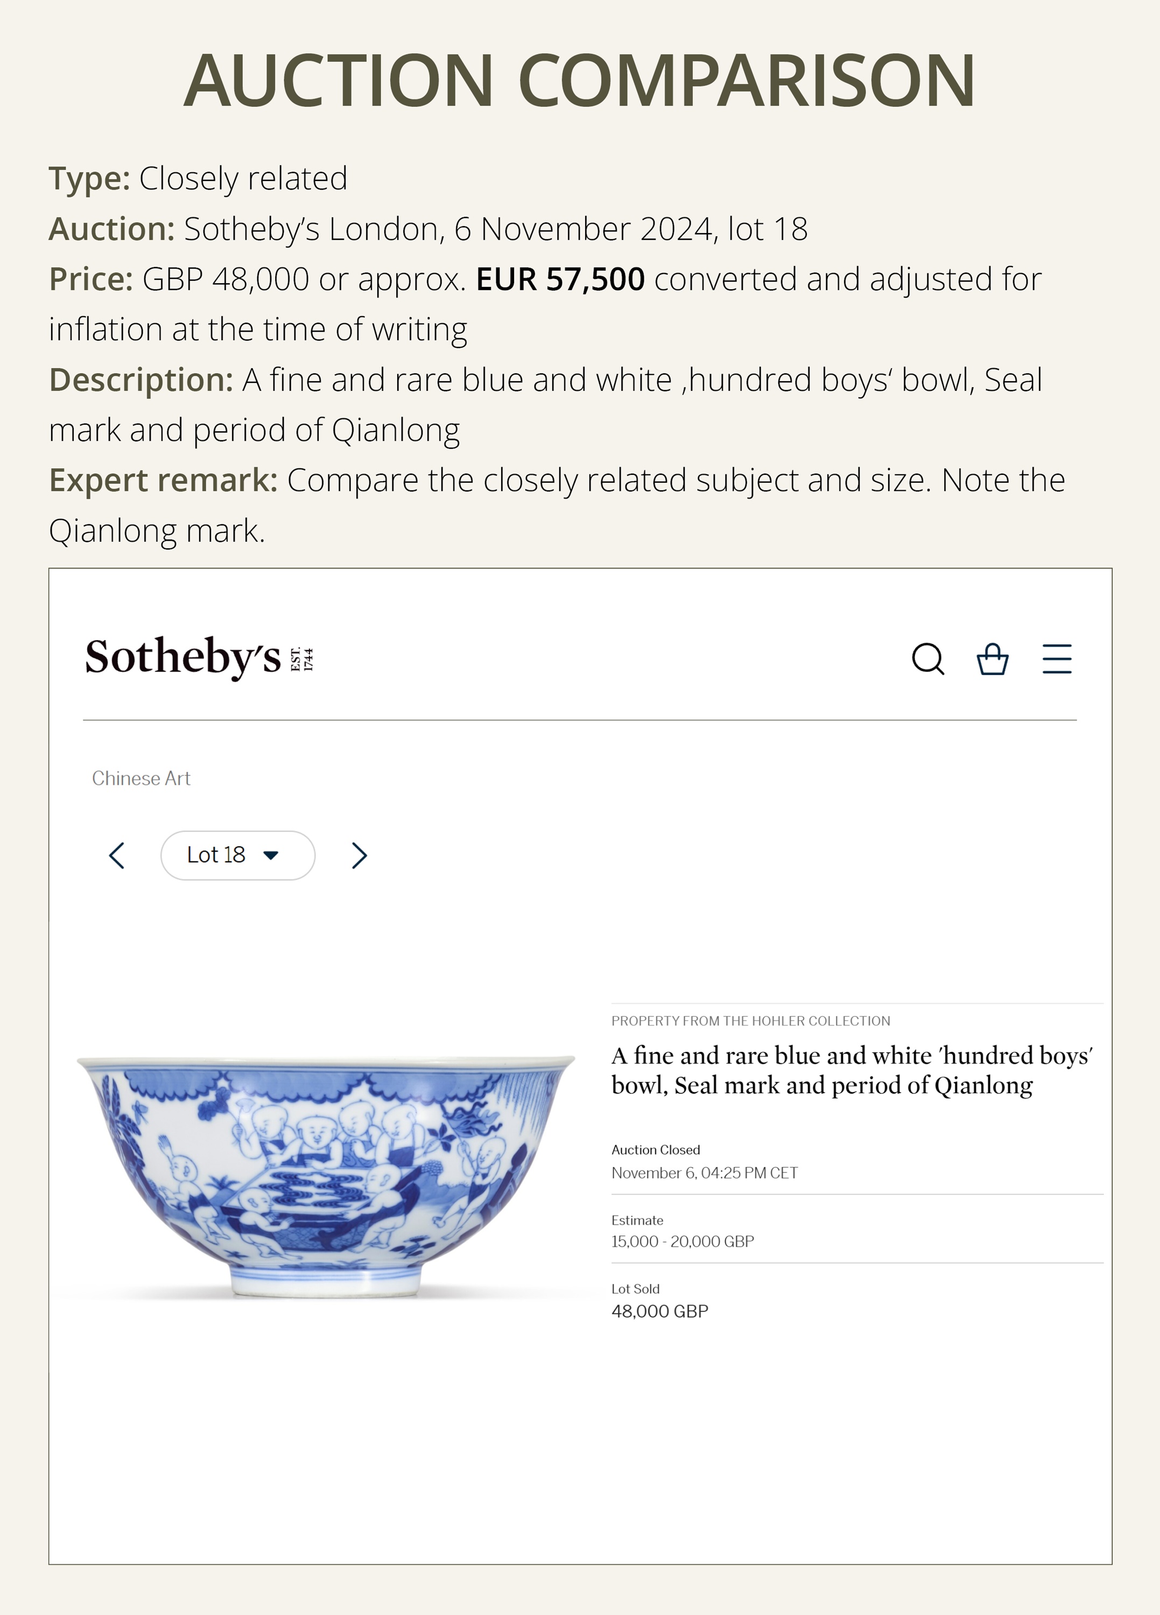Click the Type: Closely related line

(198, 178)
